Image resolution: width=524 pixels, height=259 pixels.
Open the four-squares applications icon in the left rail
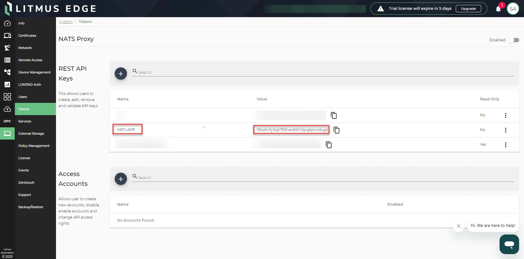[7, 97]
